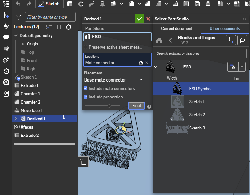Screen dimensions: 250x195
Task: Select the Chamfer tool icon
Action: click(x=148, y=4)
